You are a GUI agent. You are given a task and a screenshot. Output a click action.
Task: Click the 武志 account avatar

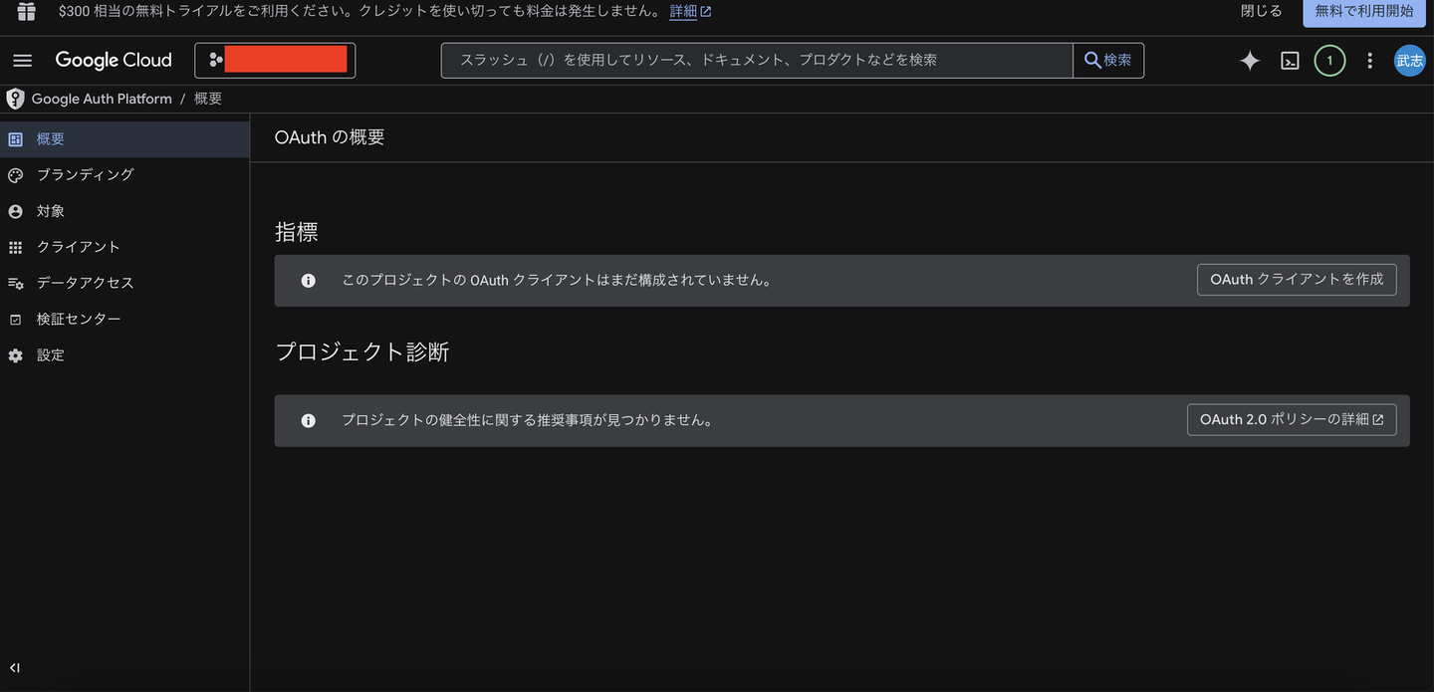click(x=1409, y=61)
